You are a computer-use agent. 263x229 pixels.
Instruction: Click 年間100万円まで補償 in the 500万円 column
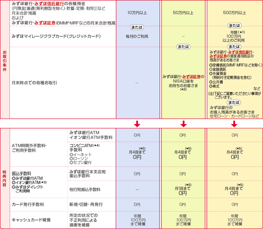click(235, 220)
